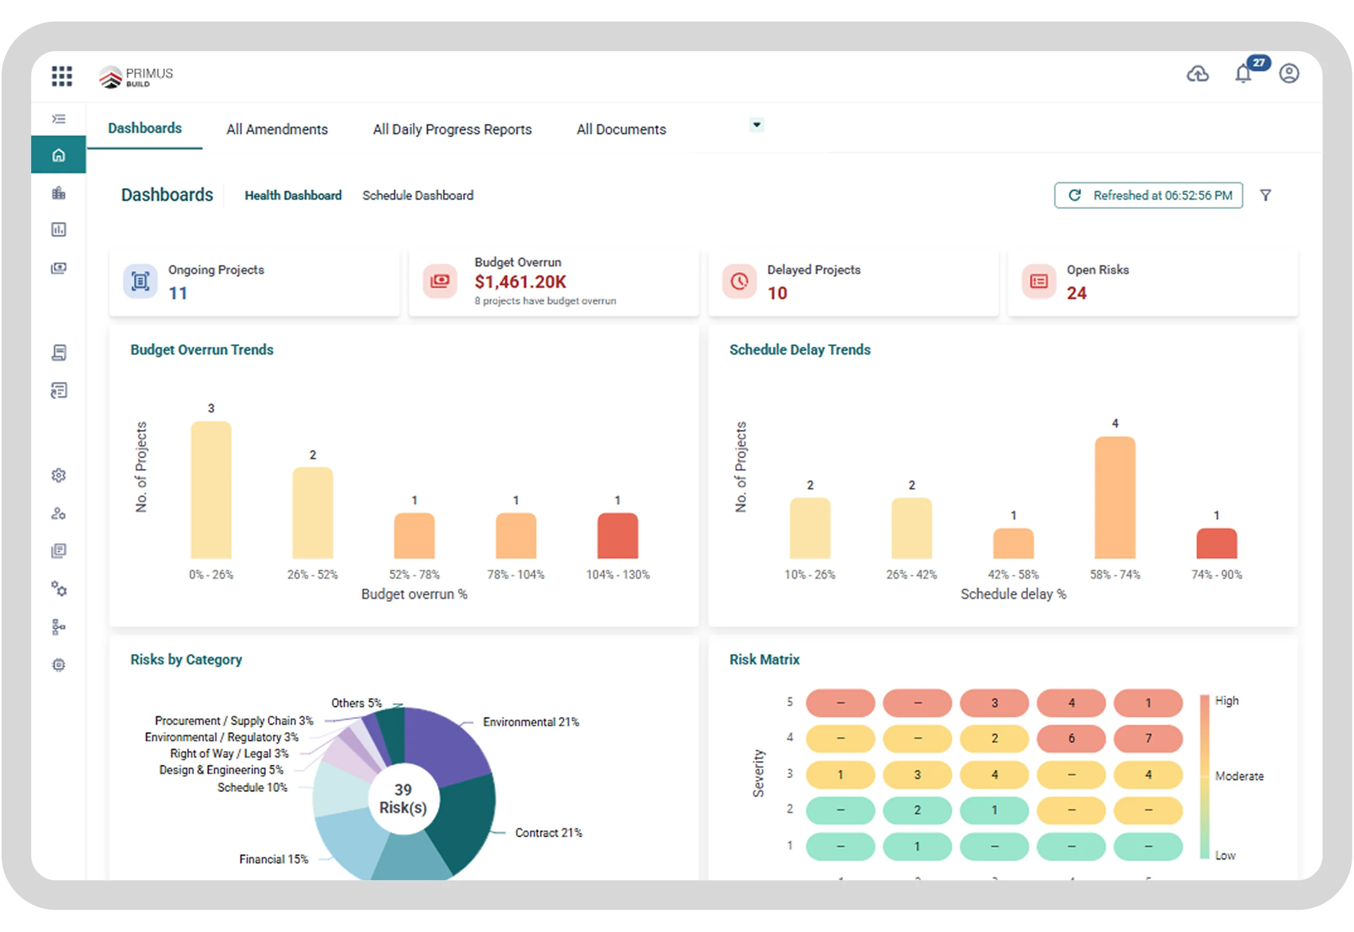
Task: Click severity 4 risk cell showing 7
Action: pos(1148,739)
